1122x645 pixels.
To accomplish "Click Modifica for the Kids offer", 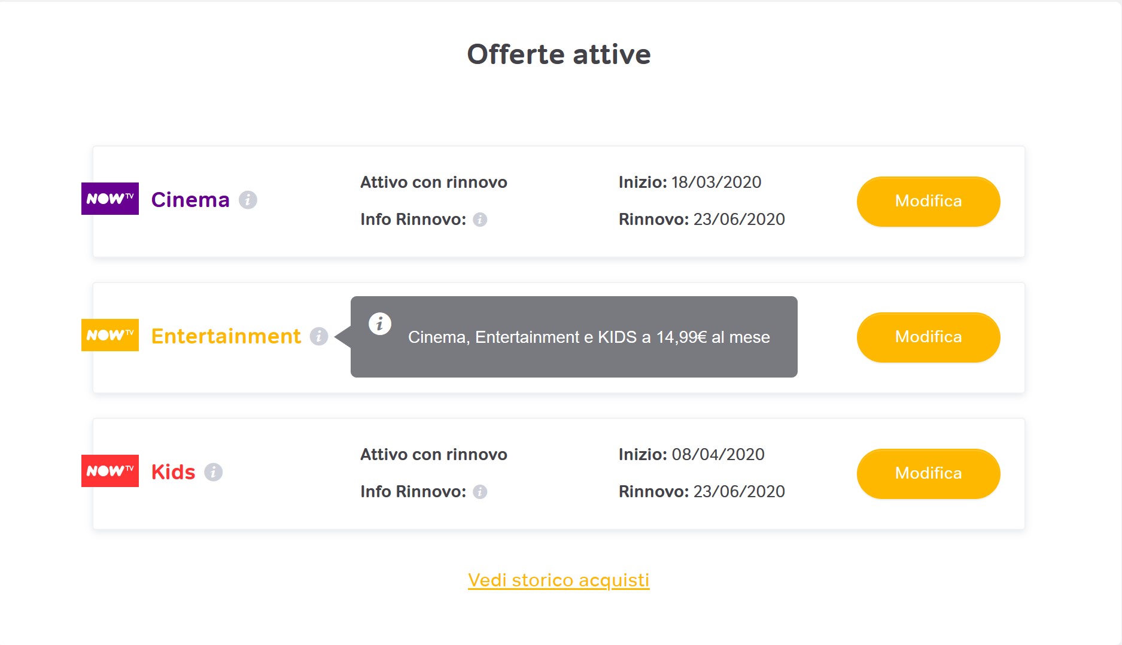I will (x=928, y=474).
